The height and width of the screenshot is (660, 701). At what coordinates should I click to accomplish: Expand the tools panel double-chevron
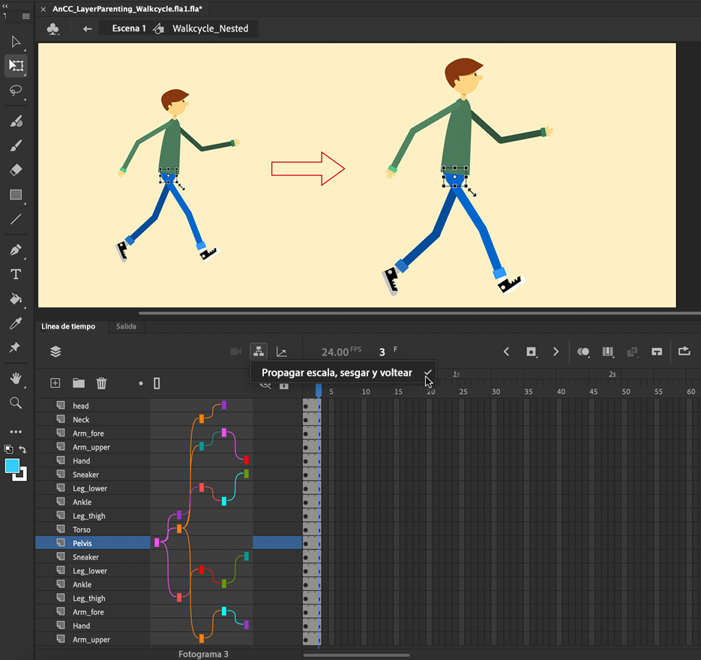click(6, 4)
